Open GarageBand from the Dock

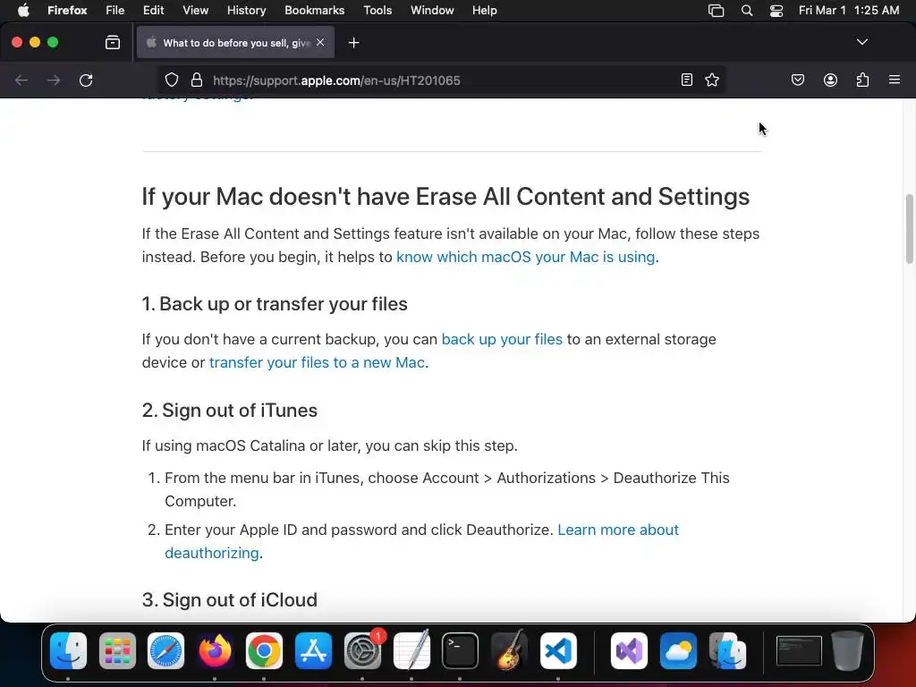(509, 651)
